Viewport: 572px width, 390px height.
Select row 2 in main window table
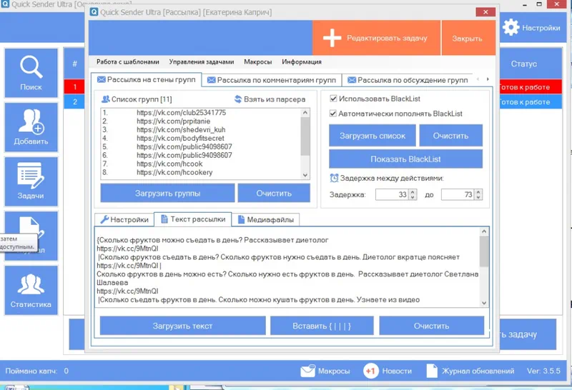(x=74, y=101)
